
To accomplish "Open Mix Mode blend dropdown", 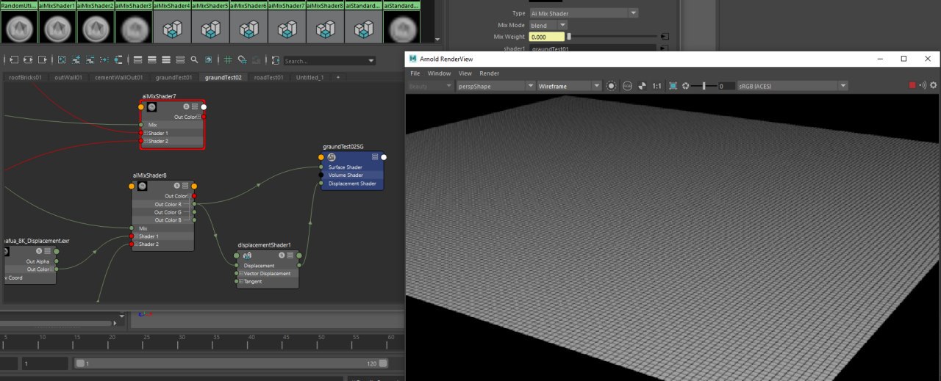I will pos(548,25).
